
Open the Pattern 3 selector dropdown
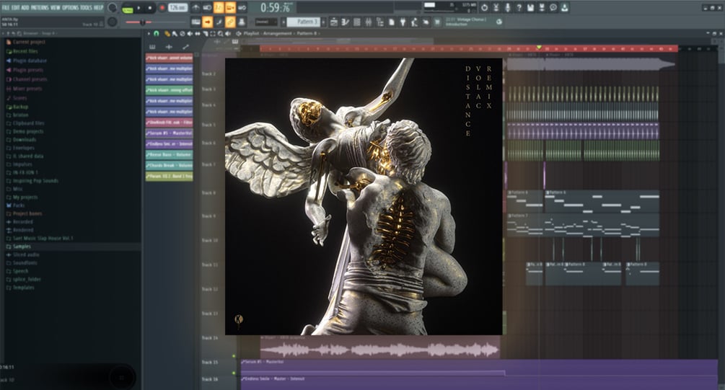[303, 22]
